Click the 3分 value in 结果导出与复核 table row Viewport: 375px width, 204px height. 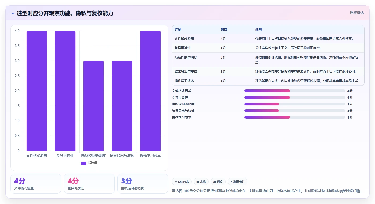tap(223, 71)
